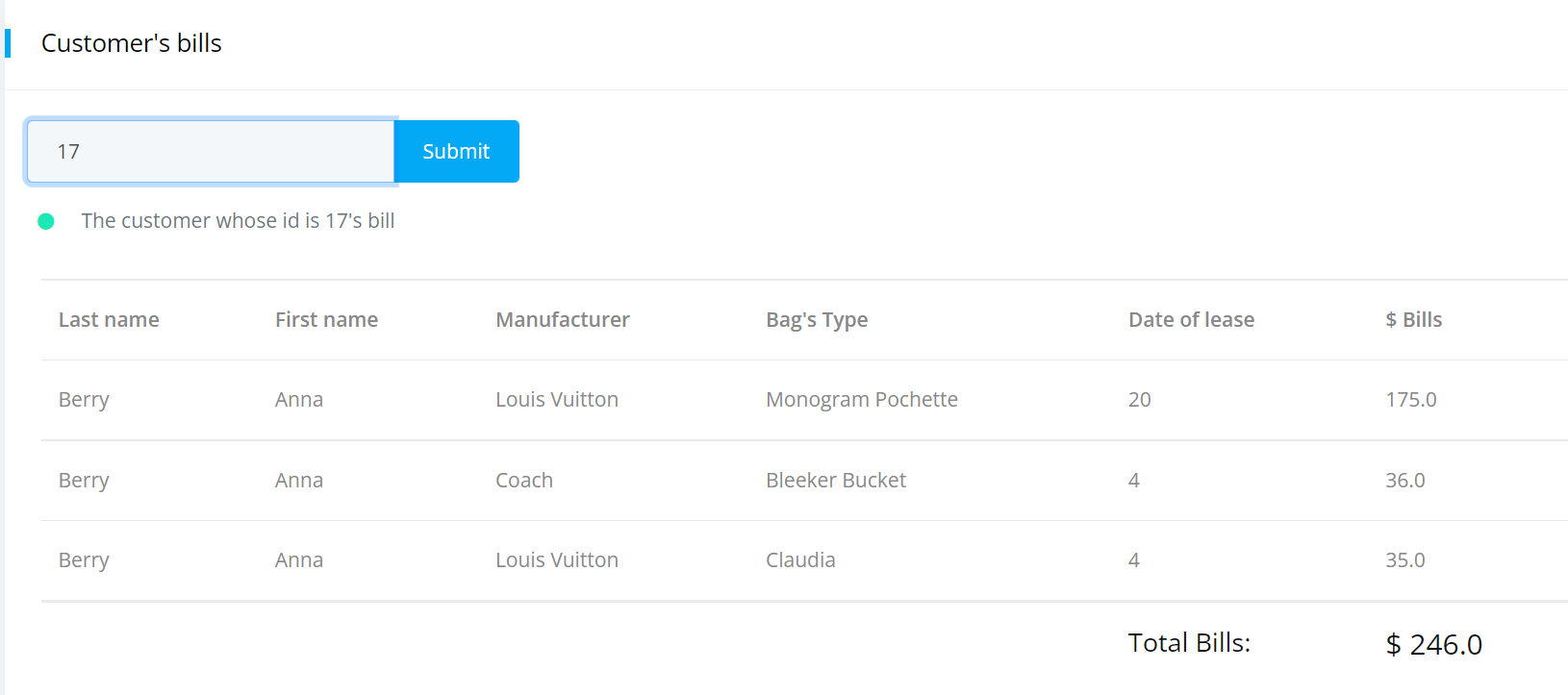Click the Bag's Type column header

point(817,320)
